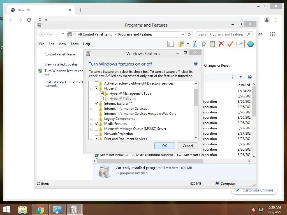Select the New Tab tab in Chrome

coord(41,10)
